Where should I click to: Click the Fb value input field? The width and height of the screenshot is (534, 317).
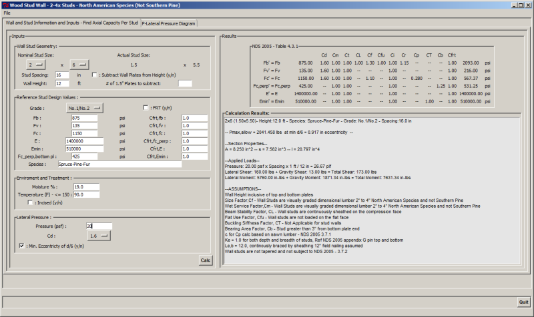(x=85, y=118)
